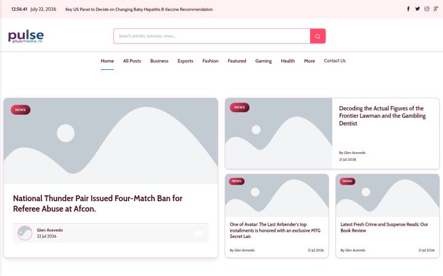Open the Facebook social icon
Viewport: 443px width, 276px height.
point(409,9)
